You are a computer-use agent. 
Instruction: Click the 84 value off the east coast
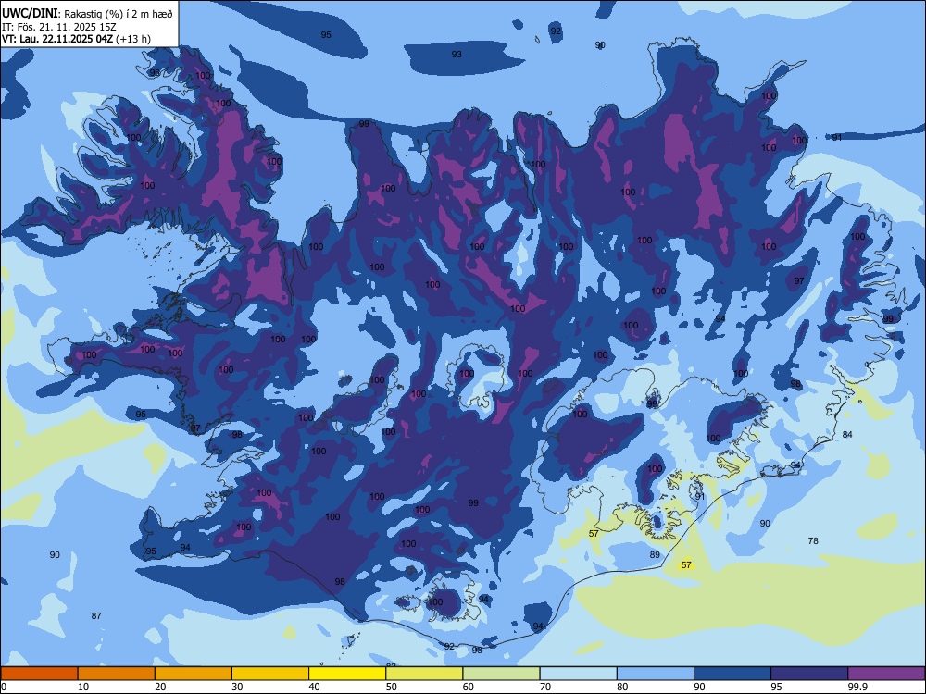[847, 434]
